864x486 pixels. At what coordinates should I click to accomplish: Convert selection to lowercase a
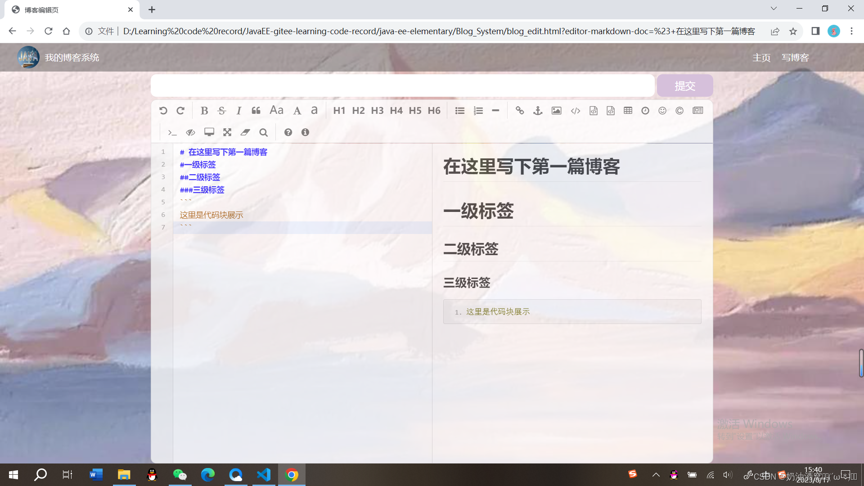coord(315,110)
